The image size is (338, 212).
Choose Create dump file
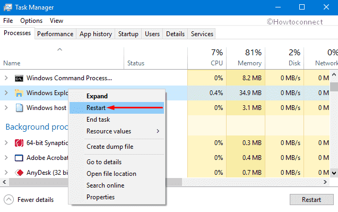[x=117, y=147]
